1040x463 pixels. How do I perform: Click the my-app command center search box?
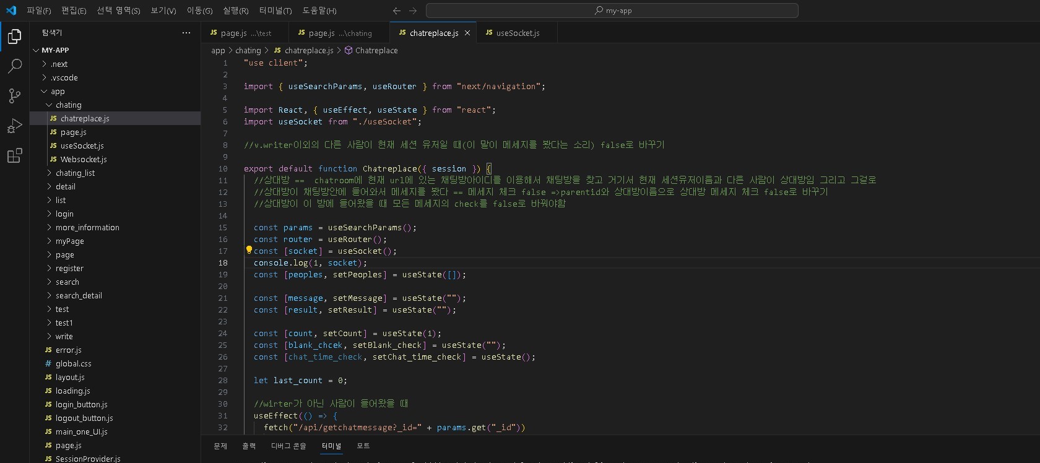pyautogui.click(x=612, y=11)
